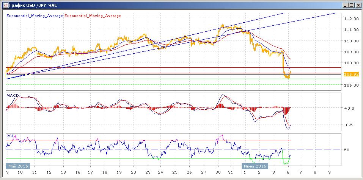Click the RSI indicator panel label
Viewport: 363px width, 180px height.
10,135
